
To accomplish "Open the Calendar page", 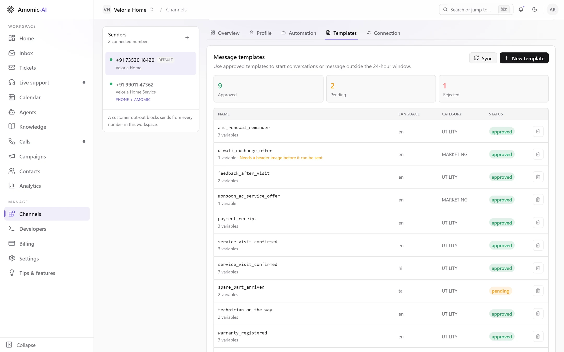I will tap(47, 97).
